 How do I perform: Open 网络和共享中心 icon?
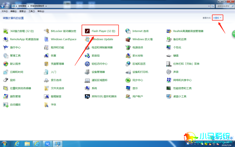[x=169, y=80]
